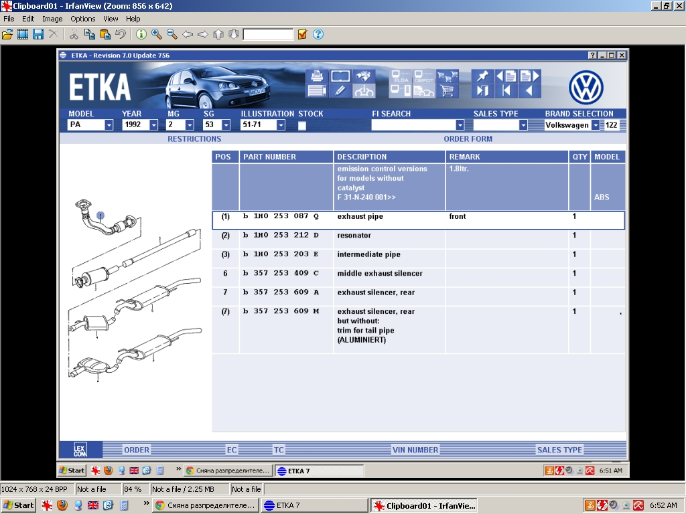Open the YEAR dropdown showing 1992

click(x=153, y=125)
